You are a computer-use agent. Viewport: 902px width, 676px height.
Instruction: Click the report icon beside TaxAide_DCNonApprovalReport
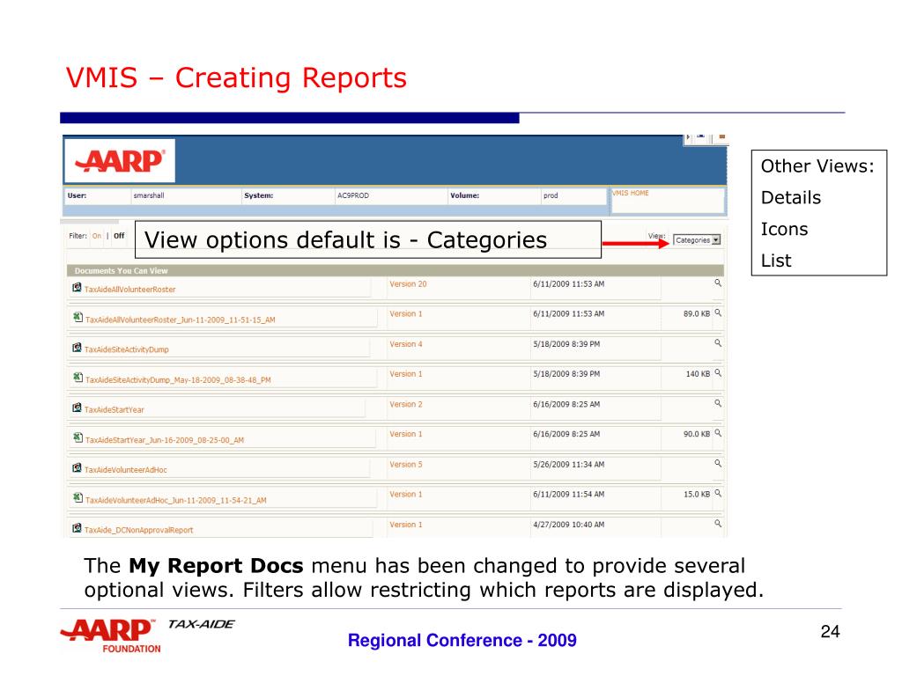coord(77,528)
